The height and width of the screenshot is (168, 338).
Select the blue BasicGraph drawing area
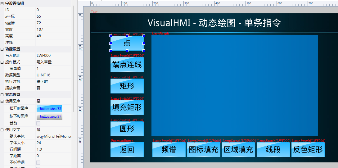click(235, 85)
